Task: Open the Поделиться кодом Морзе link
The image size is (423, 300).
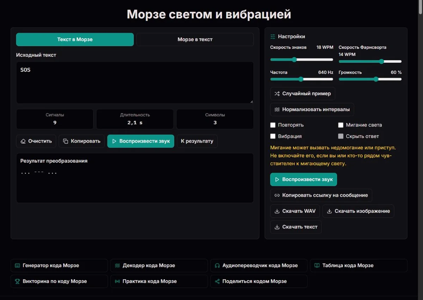Action: tap(259, 281)
